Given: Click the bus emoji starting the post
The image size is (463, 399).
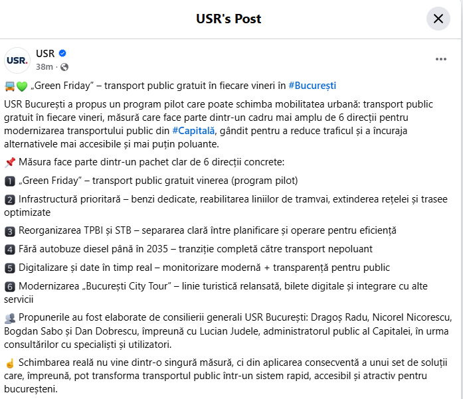Looking at the screenshot, I should pyautogui.click(x=9, y=86).
